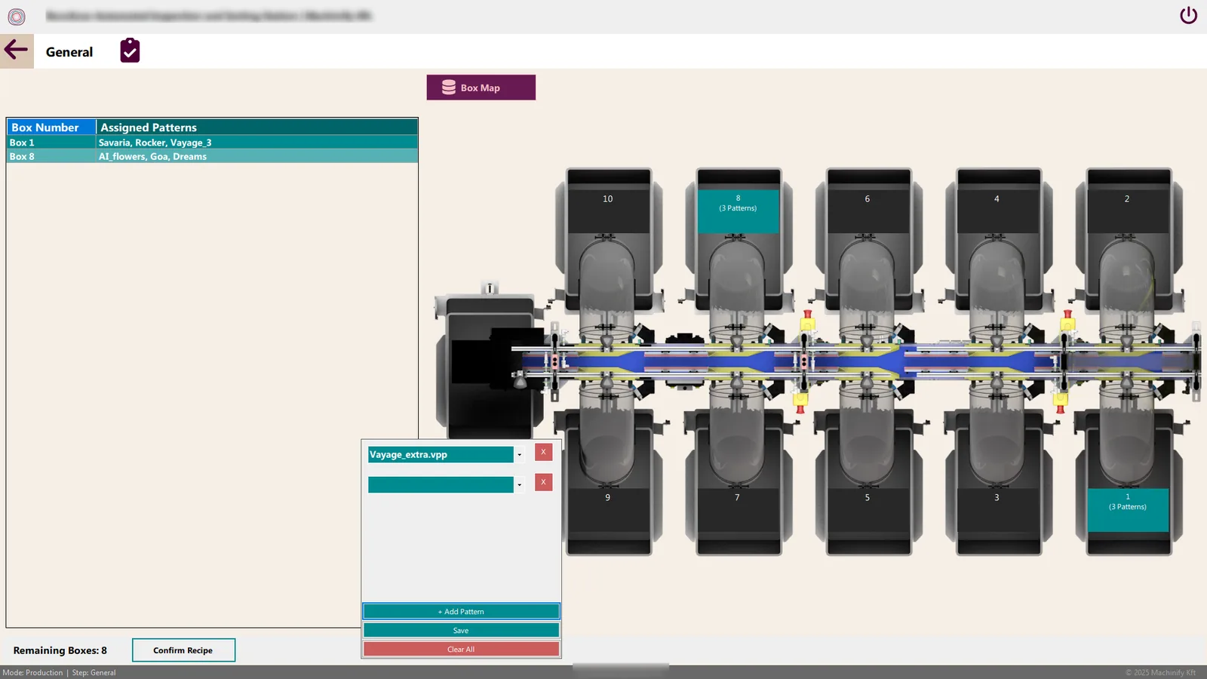Click the 'Remaining Boxes: 8' label
The height and width of the screenshot is (679, 1207).
click(60, 650)
